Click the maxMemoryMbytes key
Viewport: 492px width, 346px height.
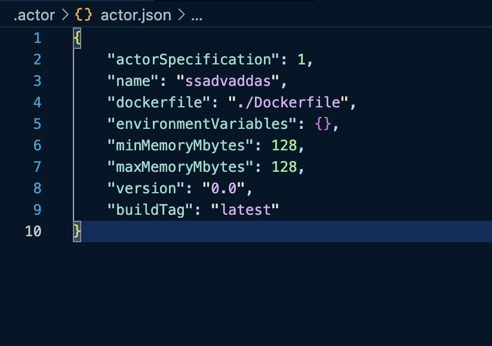(180, 167)
